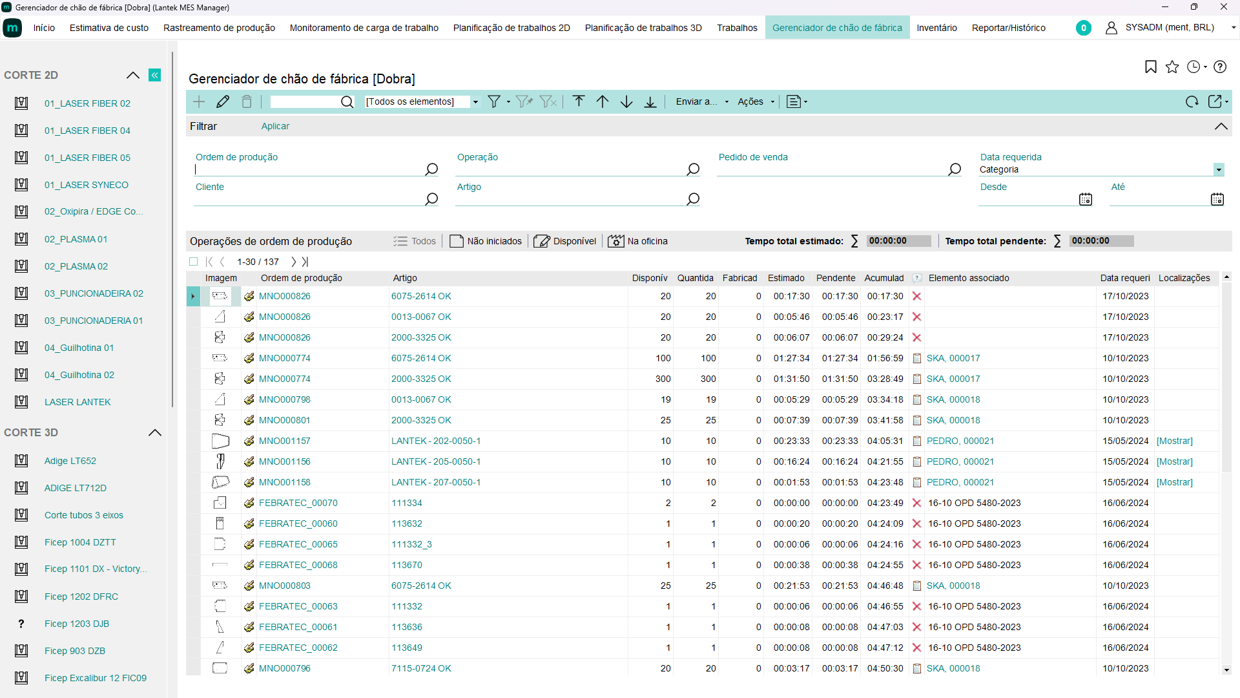Image resolution: width=1240 pixels, height=698 pixels.
Task: Click the FEBRATEC_00070 order cell
Action: coord(298,503)
